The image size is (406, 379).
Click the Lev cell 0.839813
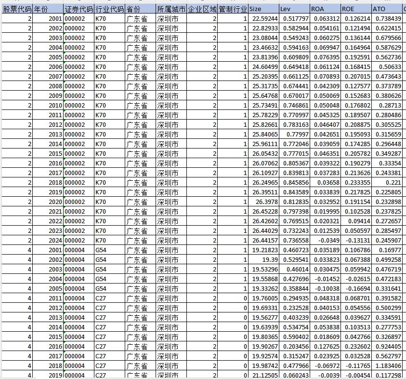pos(294,173)
